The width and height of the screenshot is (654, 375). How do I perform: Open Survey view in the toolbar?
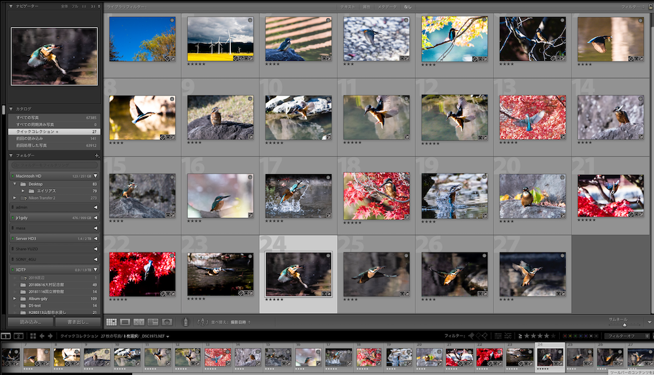153,322
